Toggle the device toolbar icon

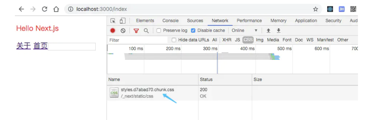tap(122, 21)
